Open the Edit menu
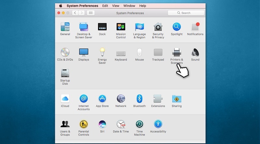The height and width of the screenshot is (144, 260). pyautogui.click(x=105, y=6)
